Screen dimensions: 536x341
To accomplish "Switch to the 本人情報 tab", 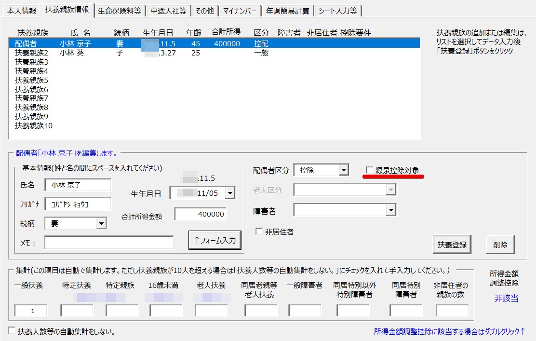I will [22, 11].
